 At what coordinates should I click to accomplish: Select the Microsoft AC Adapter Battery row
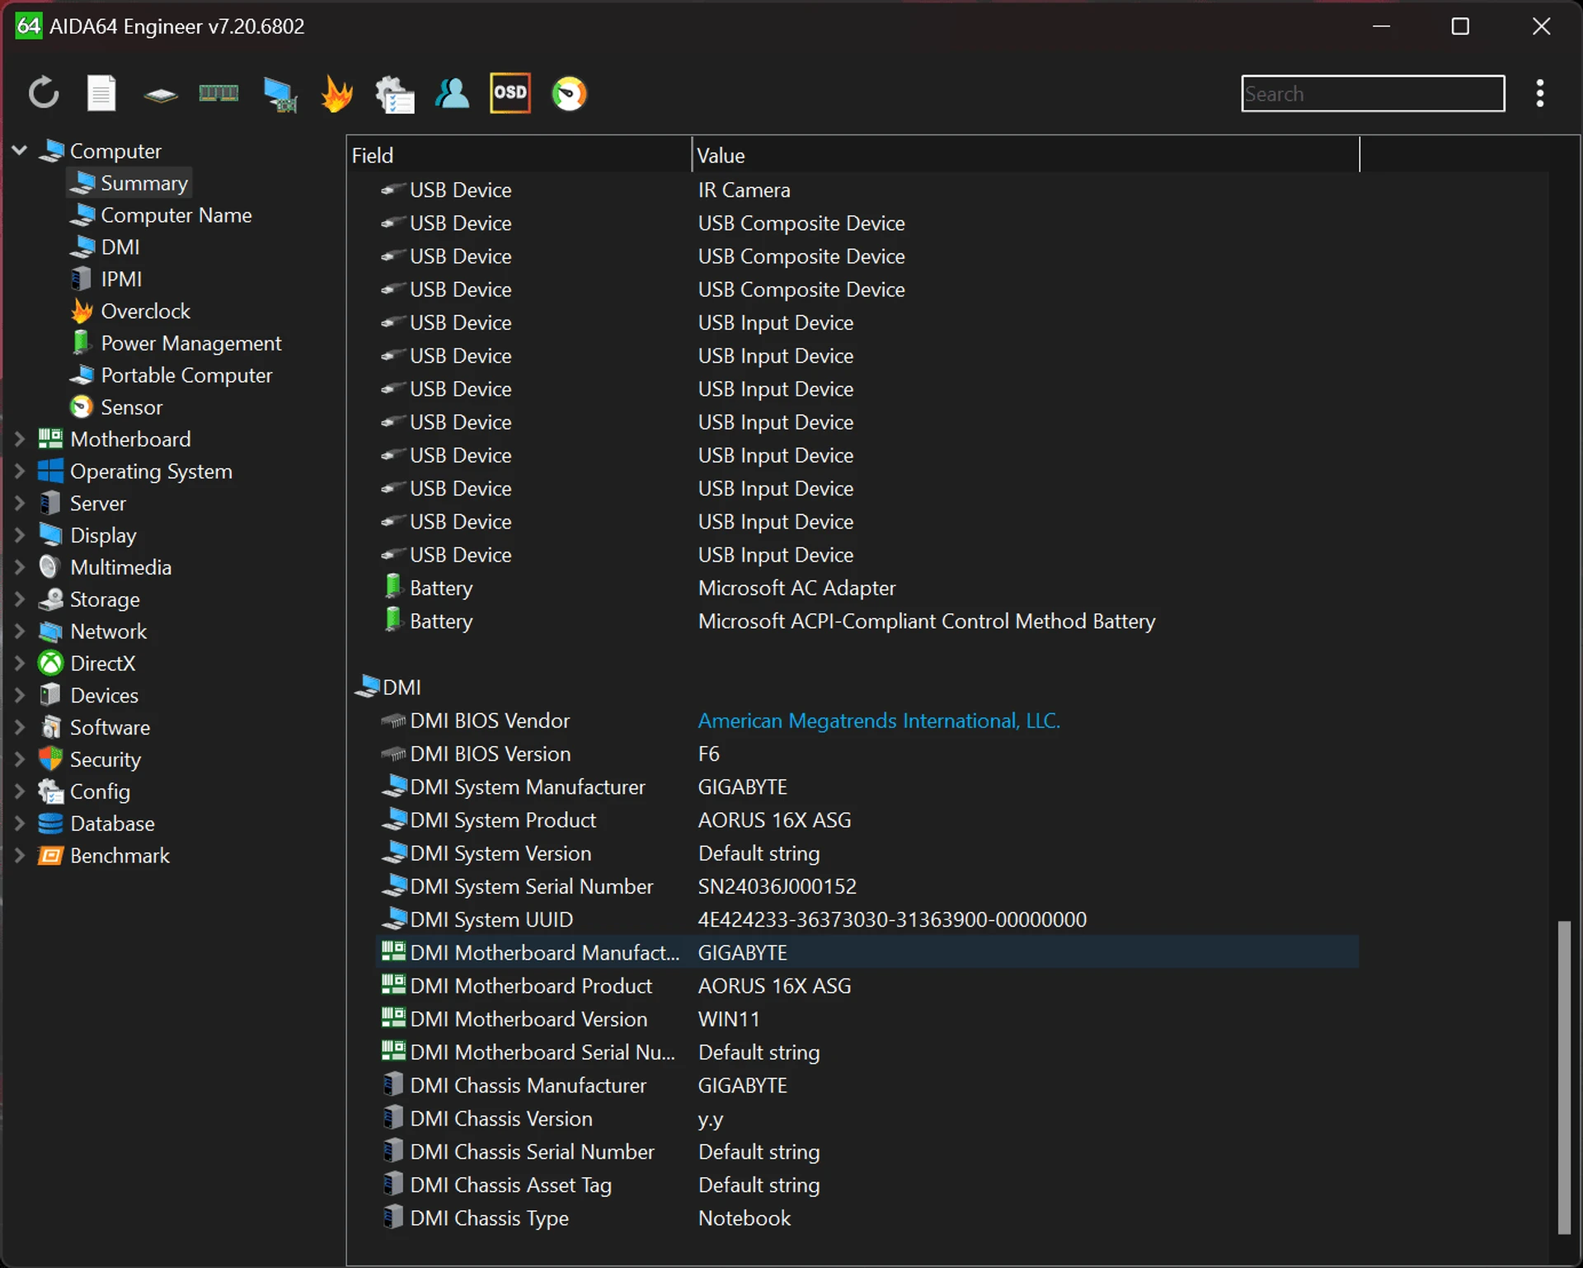[x=867, y=588]
